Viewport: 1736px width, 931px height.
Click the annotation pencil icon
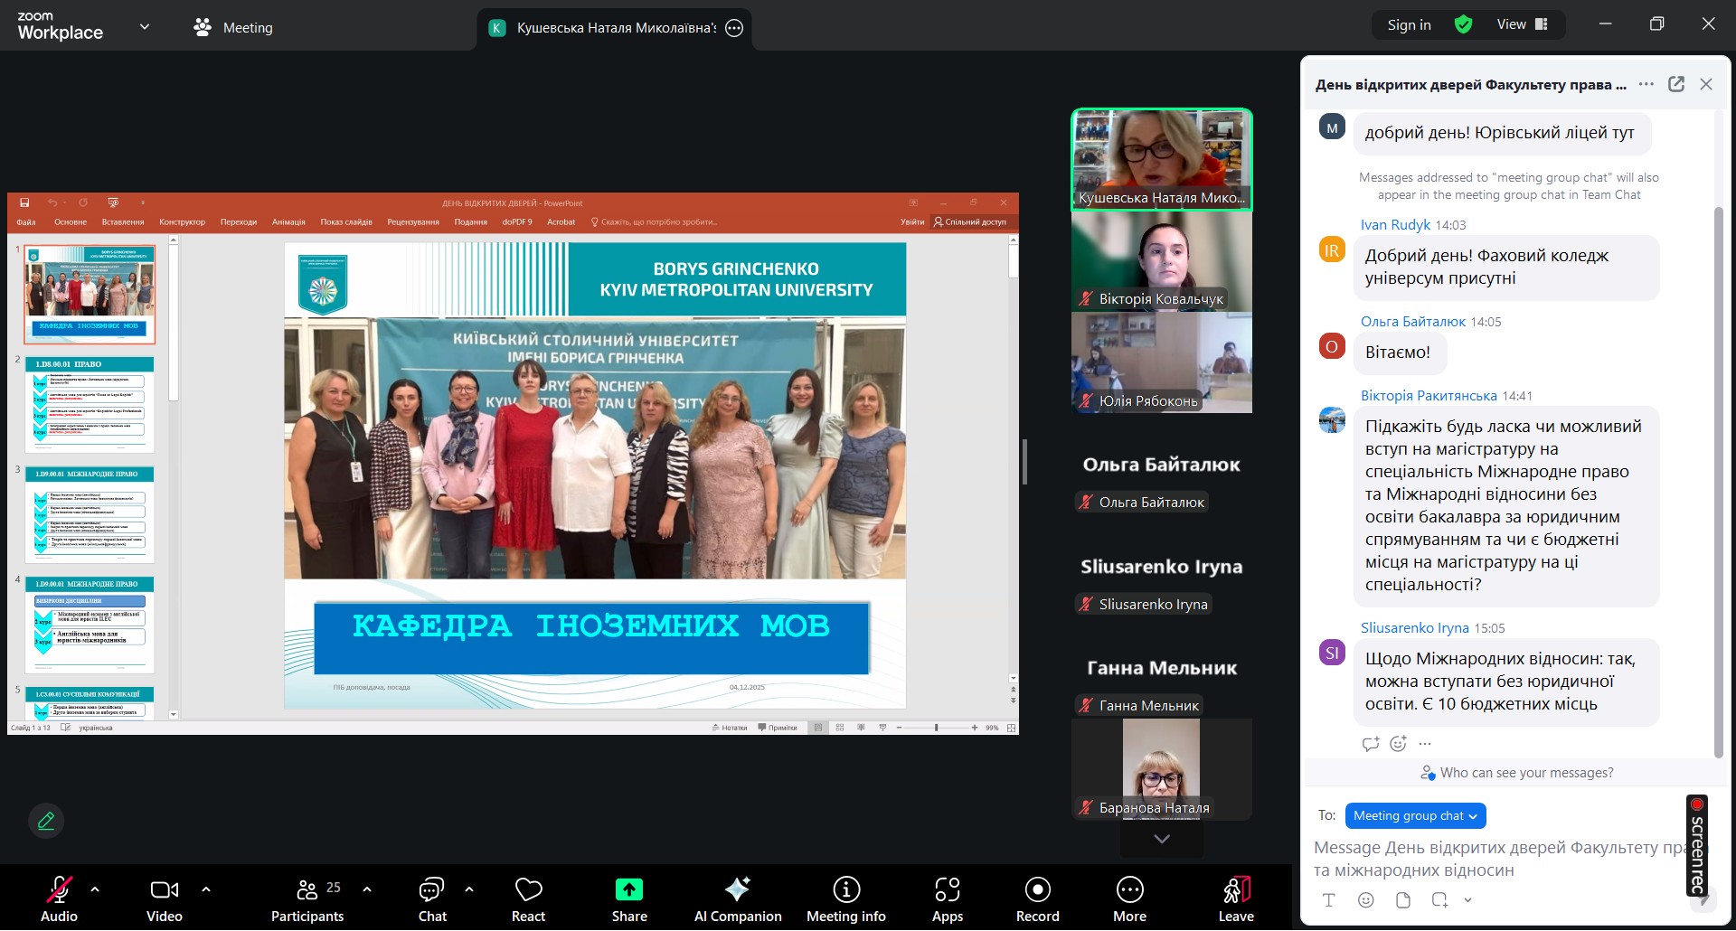point(46,821)
